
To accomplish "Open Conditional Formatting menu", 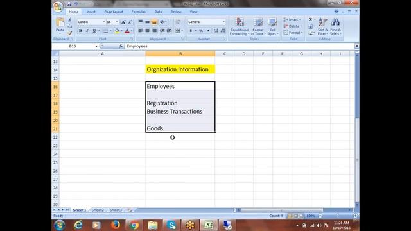I will [x=240, y=26].
